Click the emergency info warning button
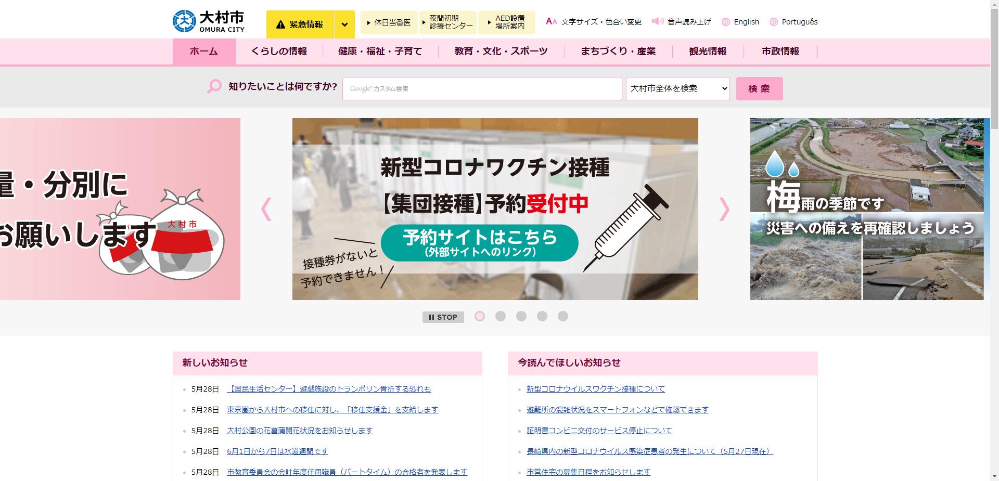The height and width of the screenshot is (481, 999). pos(300,24)
